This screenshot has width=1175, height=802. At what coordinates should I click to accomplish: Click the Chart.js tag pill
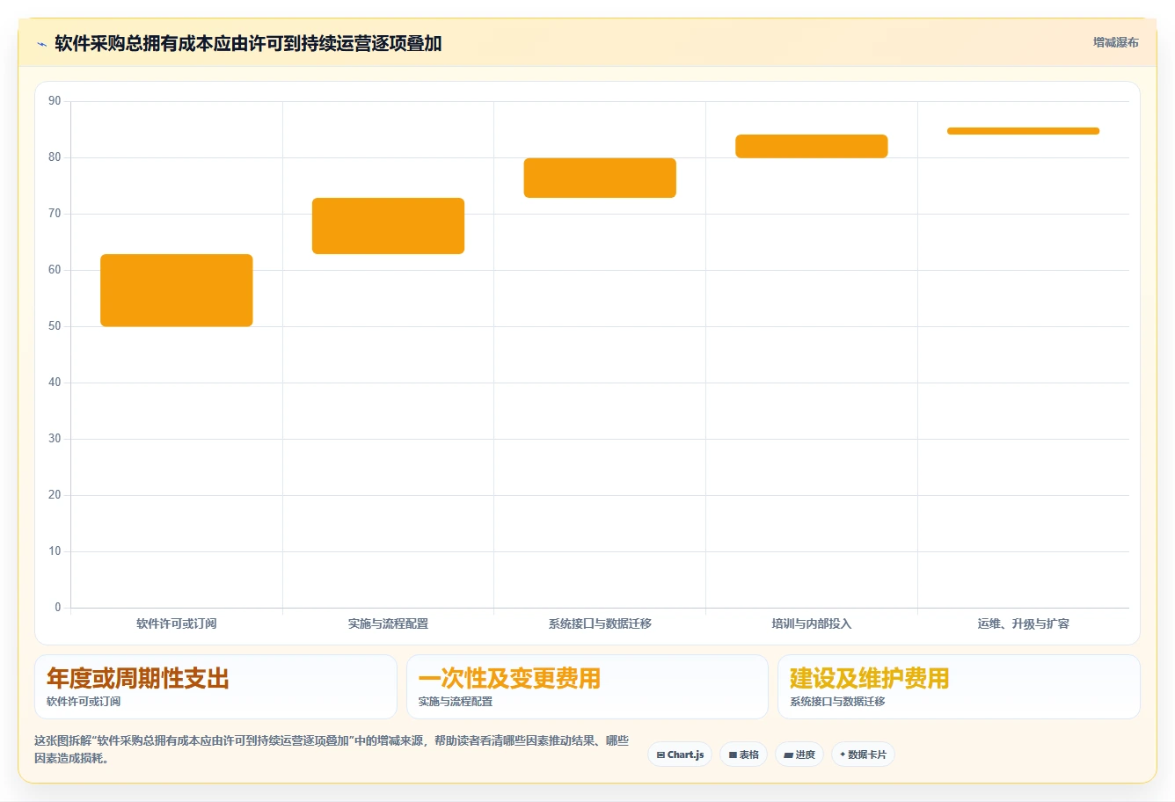pos(680,755)
